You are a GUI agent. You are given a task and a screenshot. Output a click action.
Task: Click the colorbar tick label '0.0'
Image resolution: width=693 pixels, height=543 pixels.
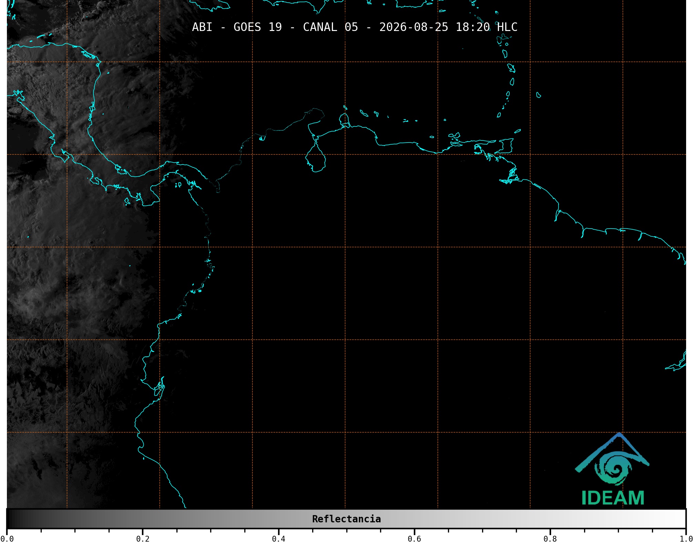click(7, 539)
